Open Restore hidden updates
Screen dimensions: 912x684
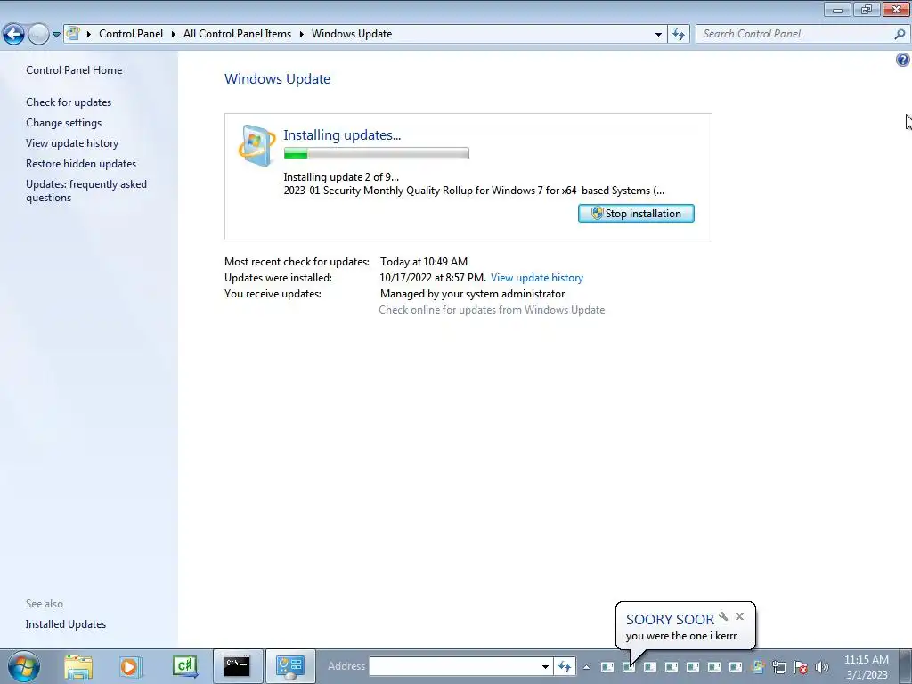point(81,164)
